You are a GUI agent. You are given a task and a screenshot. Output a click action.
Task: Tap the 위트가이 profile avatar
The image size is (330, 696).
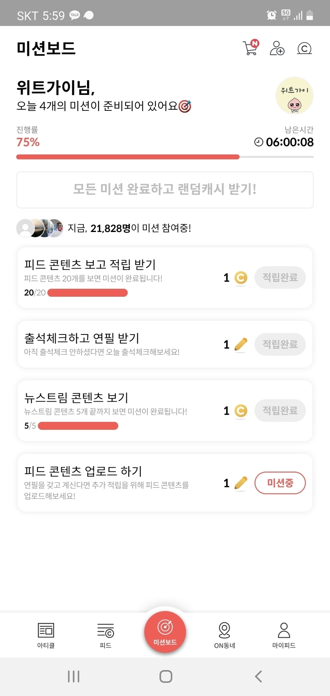pos(294,96)
